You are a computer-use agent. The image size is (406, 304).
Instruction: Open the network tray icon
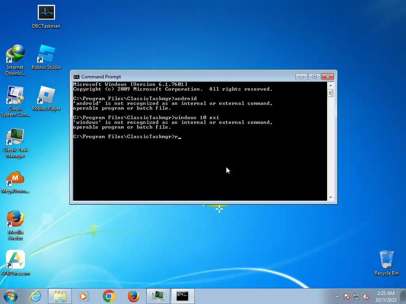356,296
